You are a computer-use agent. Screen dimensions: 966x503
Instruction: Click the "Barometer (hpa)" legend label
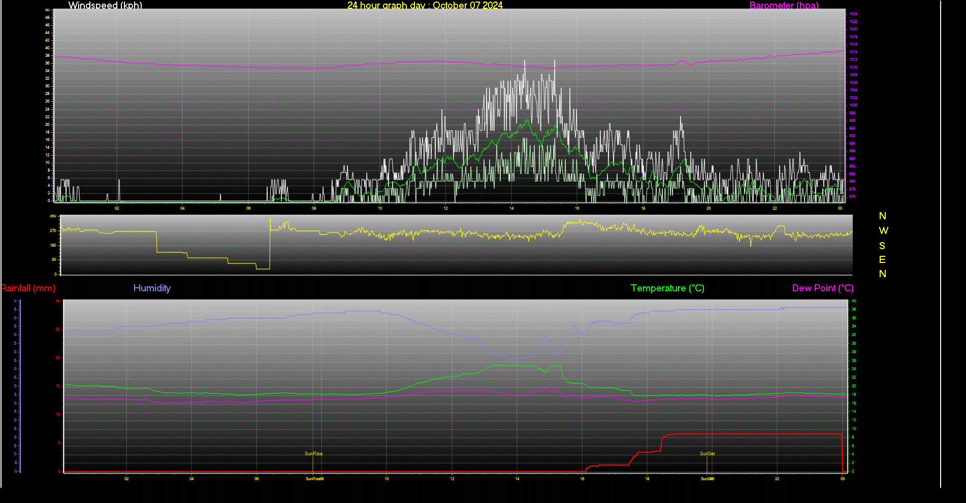click(784, 5)
